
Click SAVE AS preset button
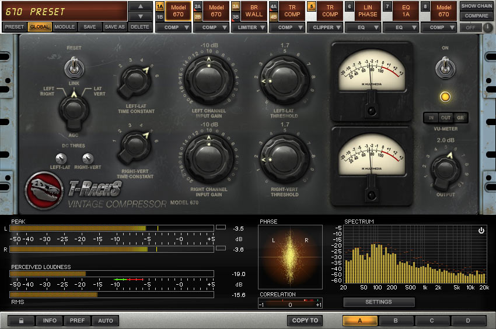[115, 27]
